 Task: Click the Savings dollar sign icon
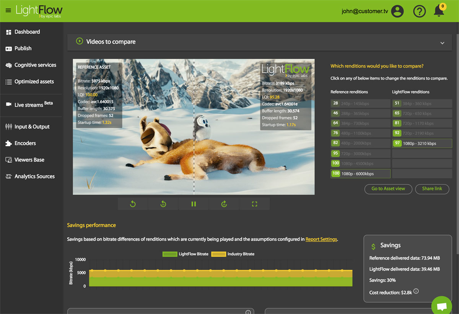coord(373,247)
